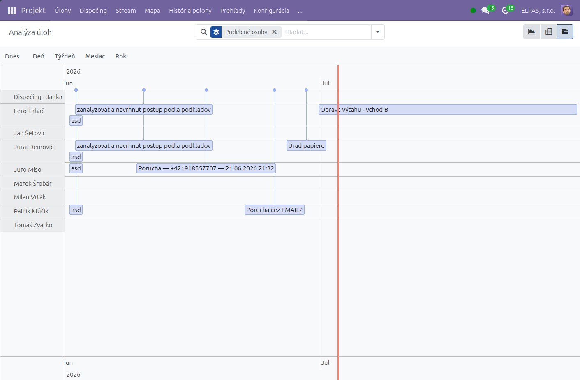Image resolution: width=580 pixels, height=380 pixels.
Task: Expand the more menu ellipsis
Action: [300, 11]
